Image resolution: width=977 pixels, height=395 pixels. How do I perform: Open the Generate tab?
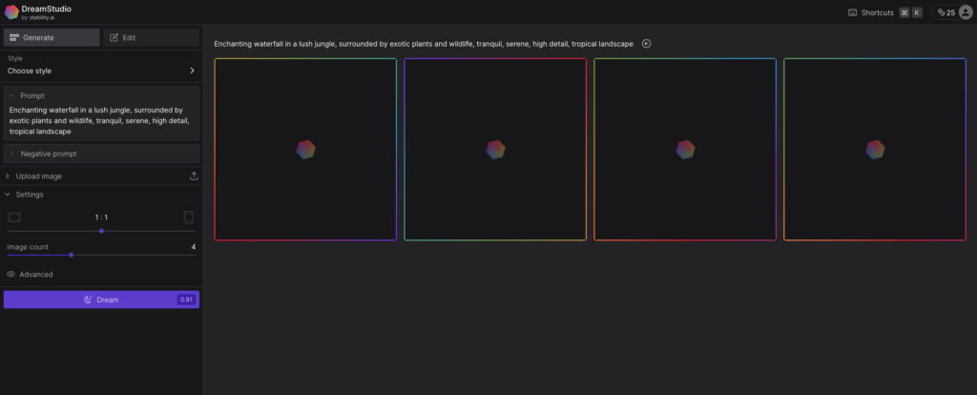52,37
